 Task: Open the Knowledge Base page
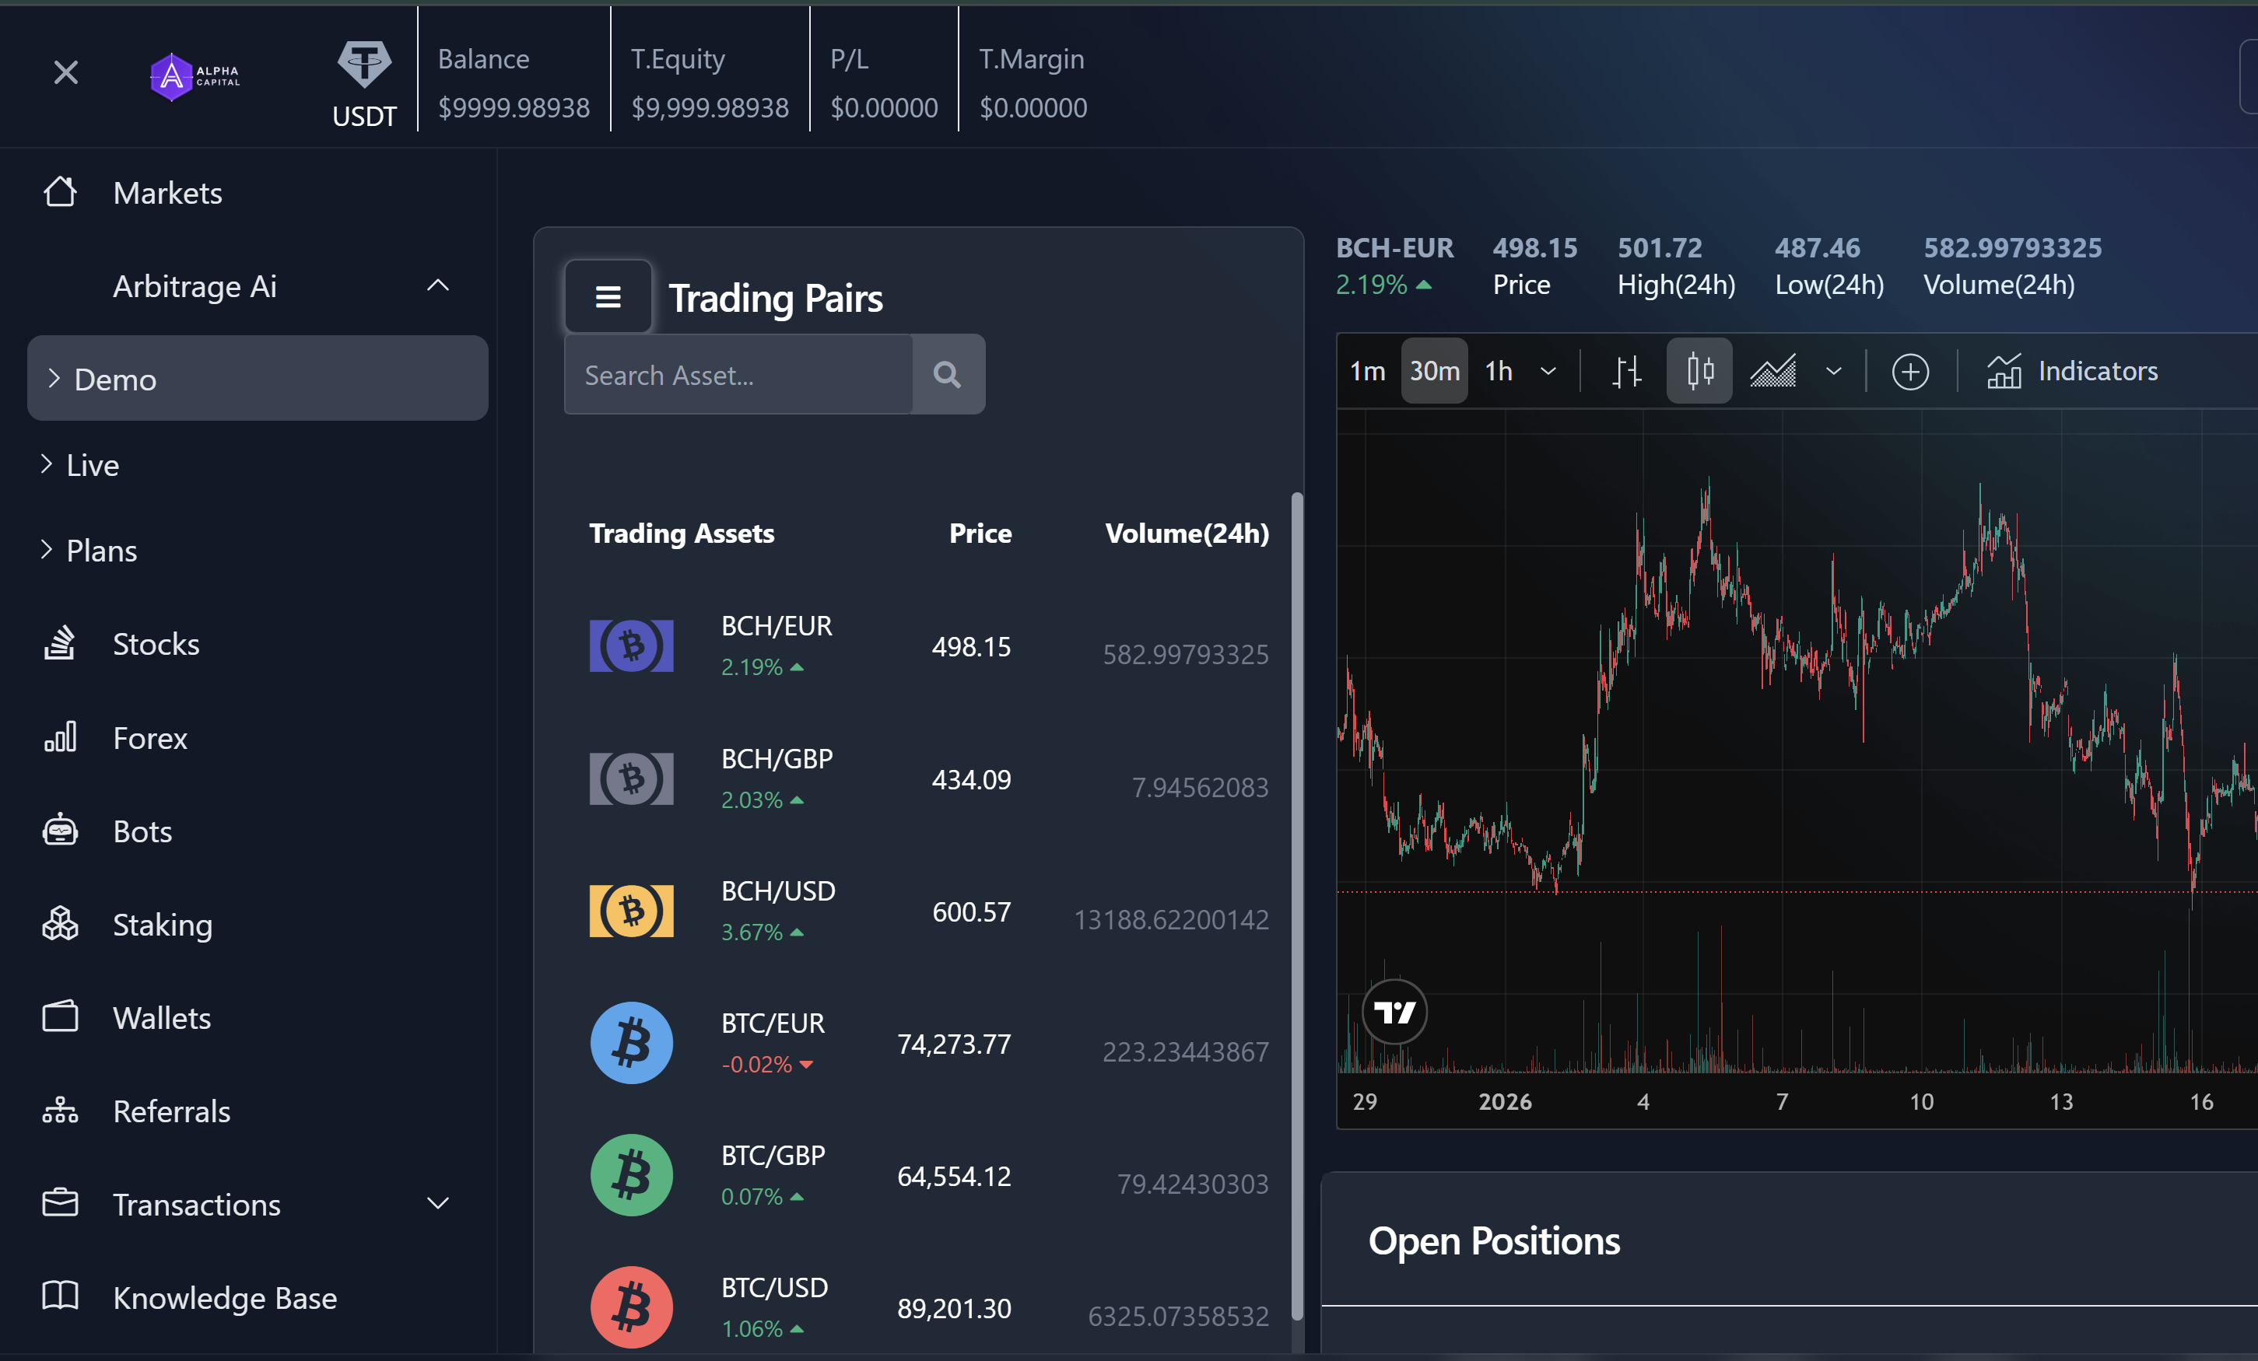pos(225,1298)
